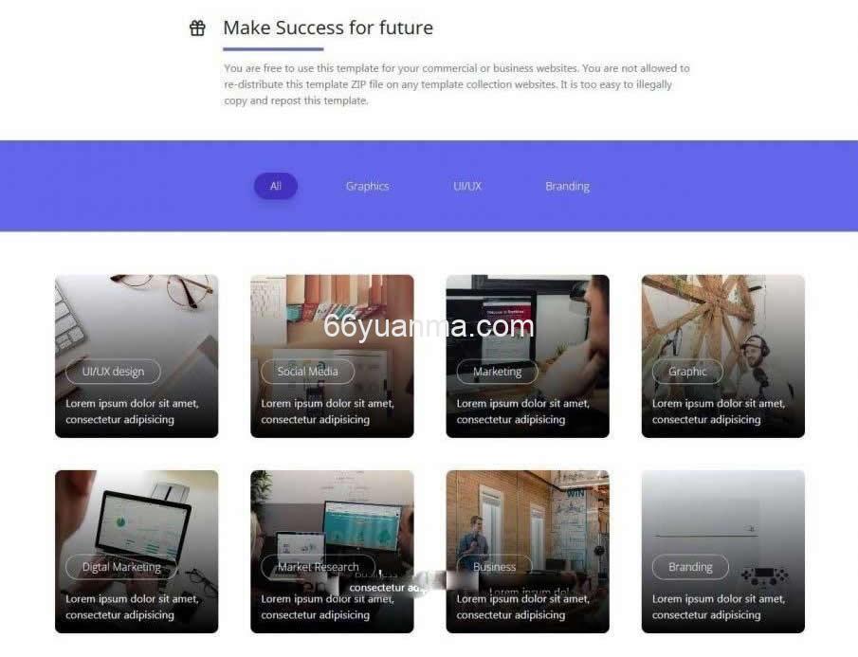Select the All filter tab
Screen dimensions: 858x657
pyautogui.click(x=276, y=186)
